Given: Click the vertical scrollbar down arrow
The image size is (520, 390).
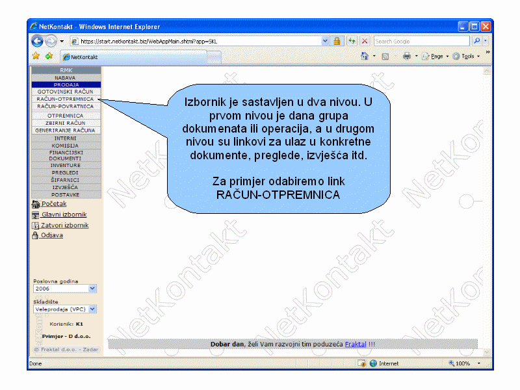Looking at the screenshot, I should [486, 352].
